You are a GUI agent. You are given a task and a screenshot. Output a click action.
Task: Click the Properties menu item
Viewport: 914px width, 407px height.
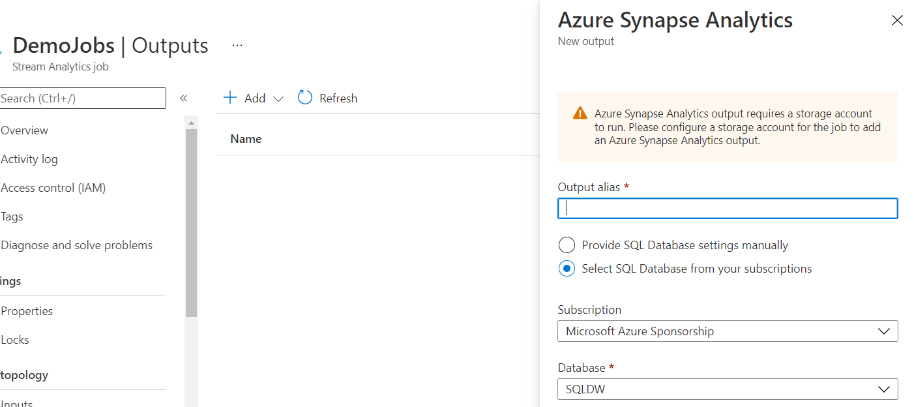tap(27, 311)
